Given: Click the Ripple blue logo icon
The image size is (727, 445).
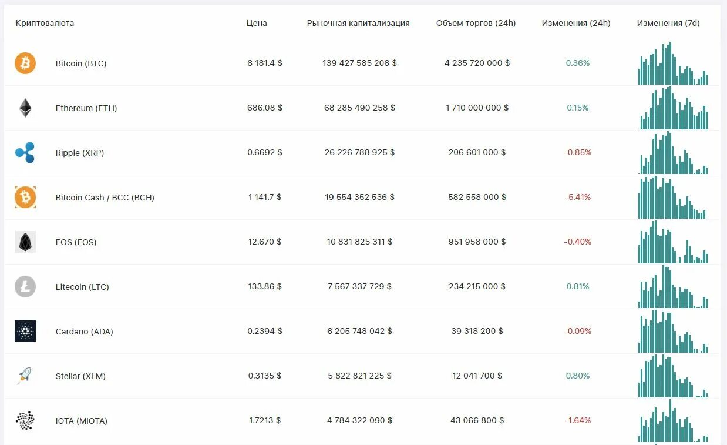Looking at the screenshot, I should pos(25,153).
